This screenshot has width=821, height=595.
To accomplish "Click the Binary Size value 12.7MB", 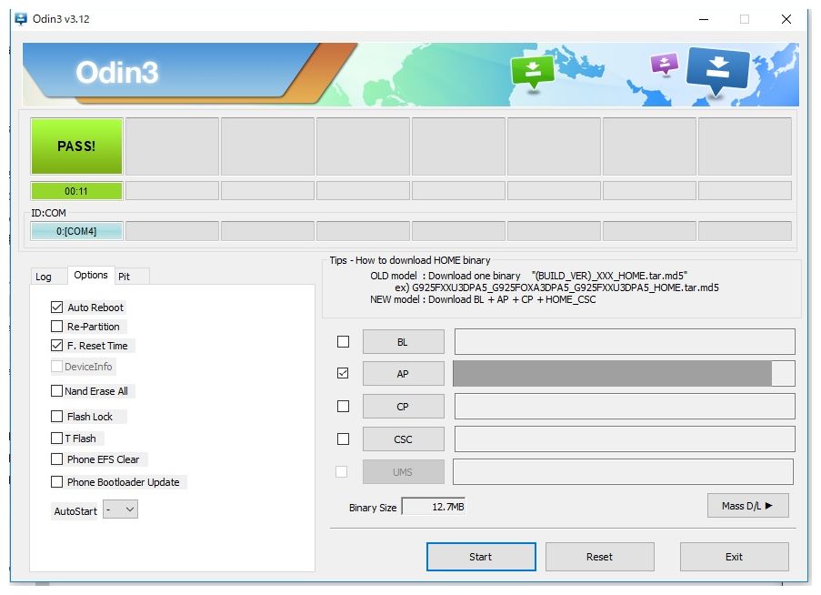I will coord(434,507).
